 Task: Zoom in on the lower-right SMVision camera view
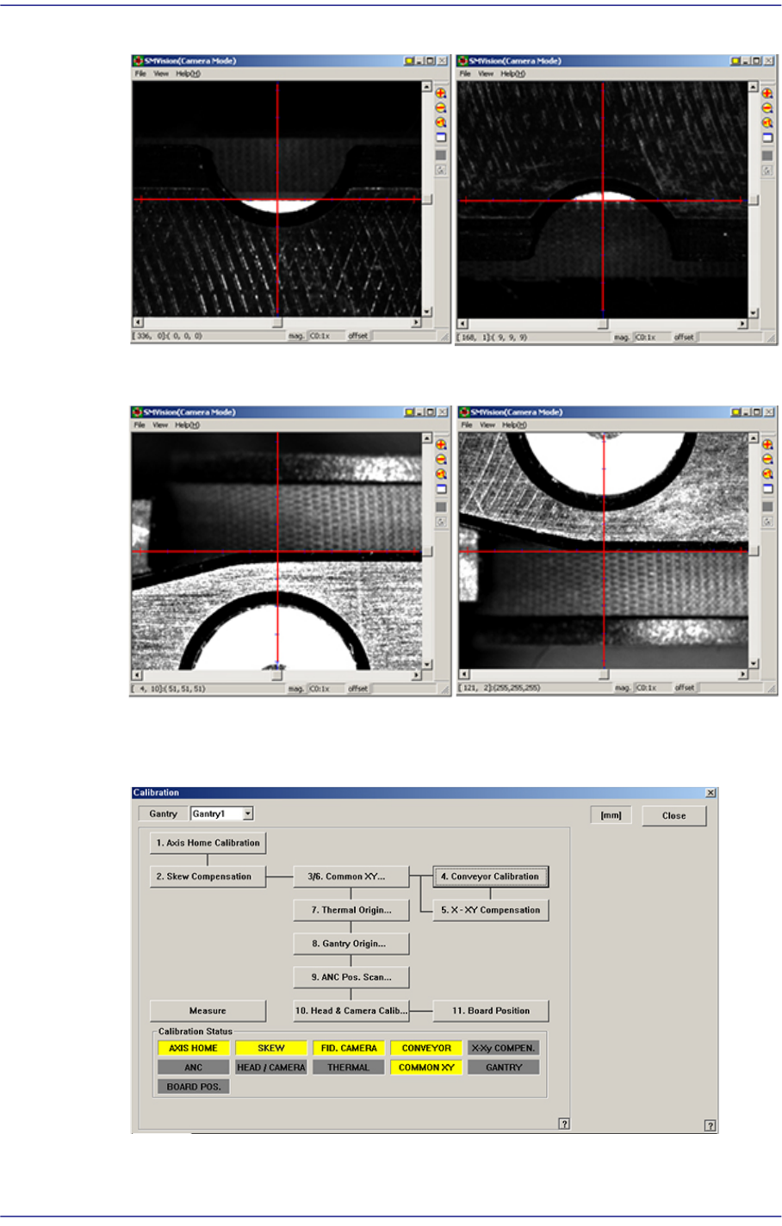(x=766, y=444)
